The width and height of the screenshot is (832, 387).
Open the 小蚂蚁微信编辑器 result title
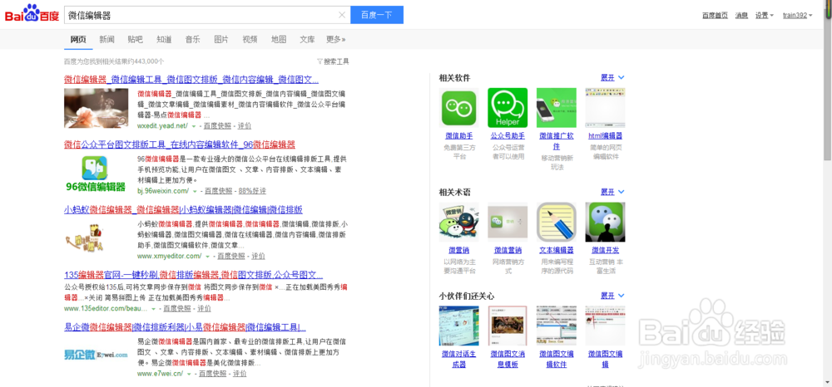(x=184, y=209)
